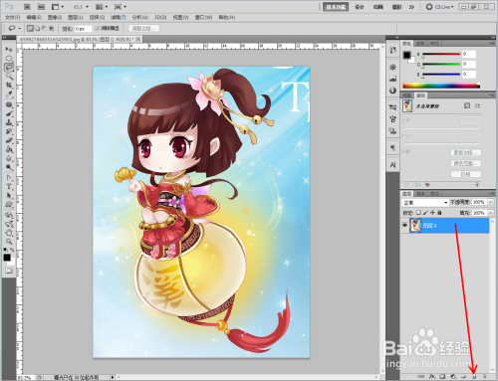Select the Crop tool
The image size is (498, 381).
pyautogui.click(x=9, y=86)
